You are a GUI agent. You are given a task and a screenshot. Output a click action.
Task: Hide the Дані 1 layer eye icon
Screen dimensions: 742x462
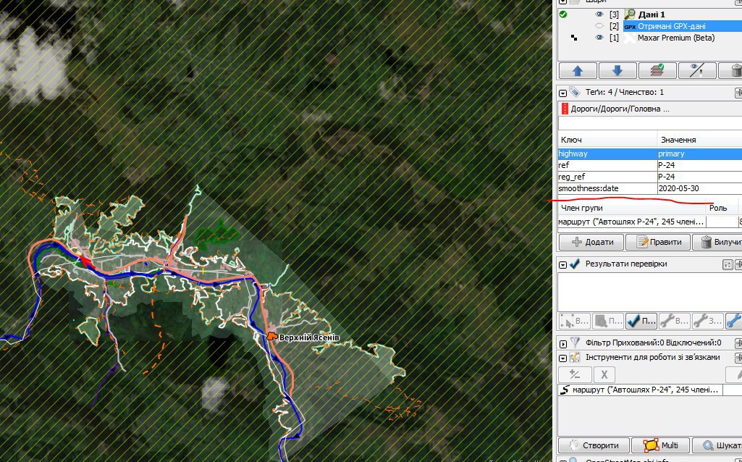pyautogui.click(x=599, y=14)
